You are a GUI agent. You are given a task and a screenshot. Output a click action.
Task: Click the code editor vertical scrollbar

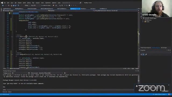(x=139, y=40)
